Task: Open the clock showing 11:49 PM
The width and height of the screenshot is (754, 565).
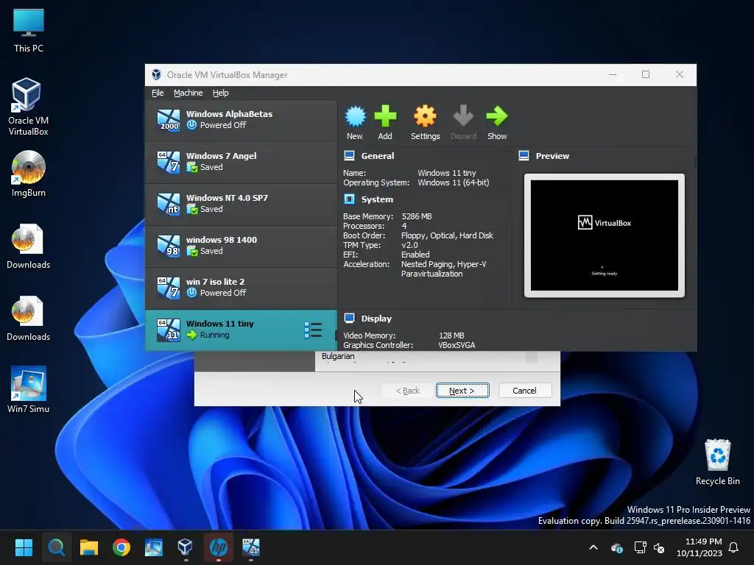Action: tap(700, 547)
